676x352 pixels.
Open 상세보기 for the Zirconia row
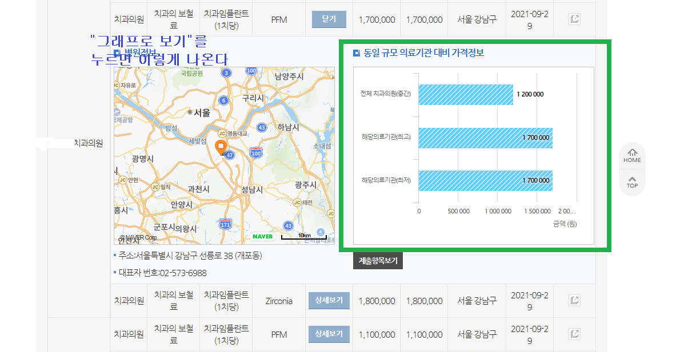[x=329, y=300]
